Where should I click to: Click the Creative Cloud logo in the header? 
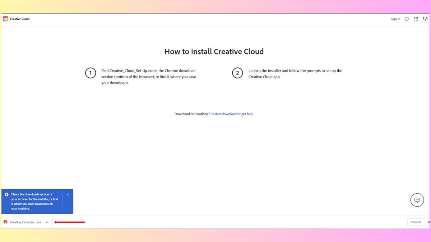pos(5,18)
